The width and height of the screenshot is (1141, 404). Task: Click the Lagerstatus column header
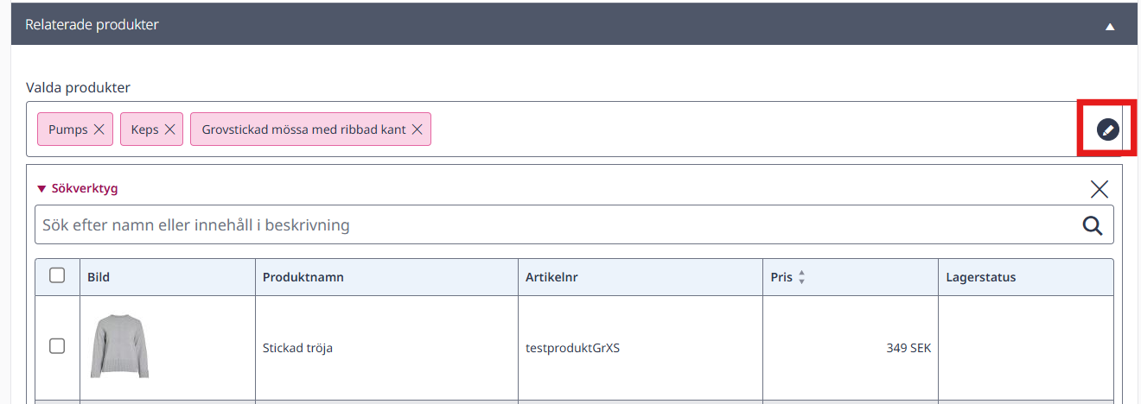click(x=981, y=278)
